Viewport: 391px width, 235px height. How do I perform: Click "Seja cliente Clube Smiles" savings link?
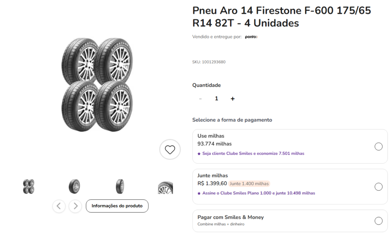click(251, 154)
